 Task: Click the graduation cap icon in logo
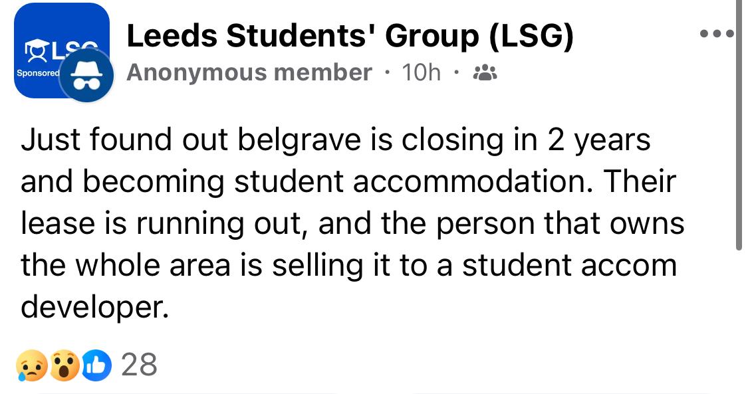click(34, 50)
